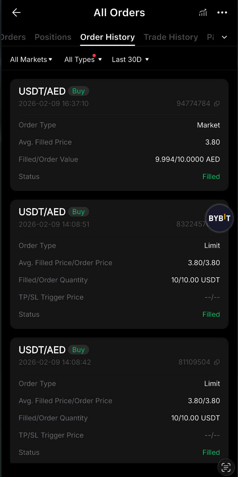
Task: Tap the back arrow to exit All Orders
Action: (x=16, y=12)
